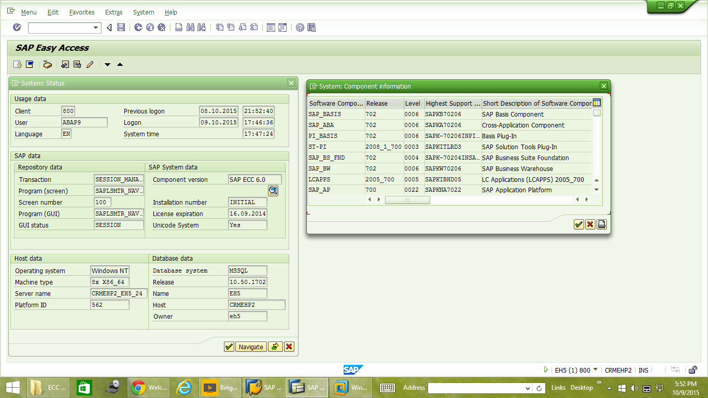The image size is (708, 398).
Task: Open the Help menu
Action: (x=171, y=12)
